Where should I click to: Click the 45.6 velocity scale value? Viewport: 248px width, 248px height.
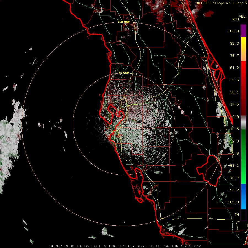(234, 80)
